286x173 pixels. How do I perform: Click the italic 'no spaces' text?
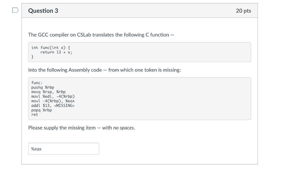click(123, 128)
